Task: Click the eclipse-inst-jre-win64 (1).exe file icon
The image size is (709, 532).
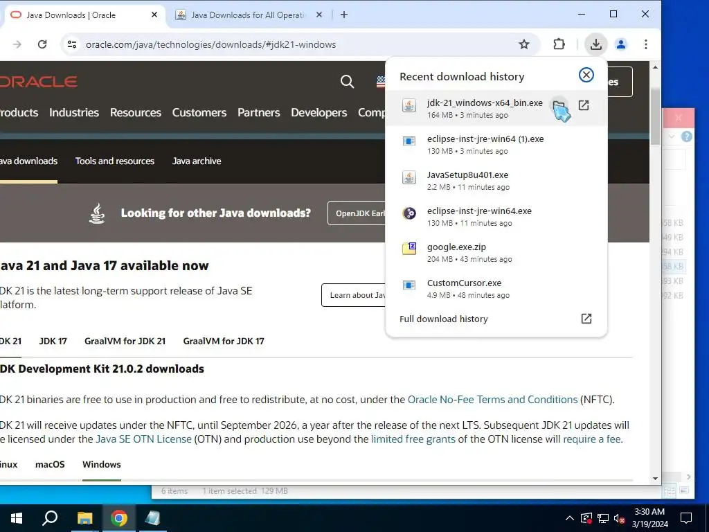Action: pyautogui.click(x=409, y=141)
